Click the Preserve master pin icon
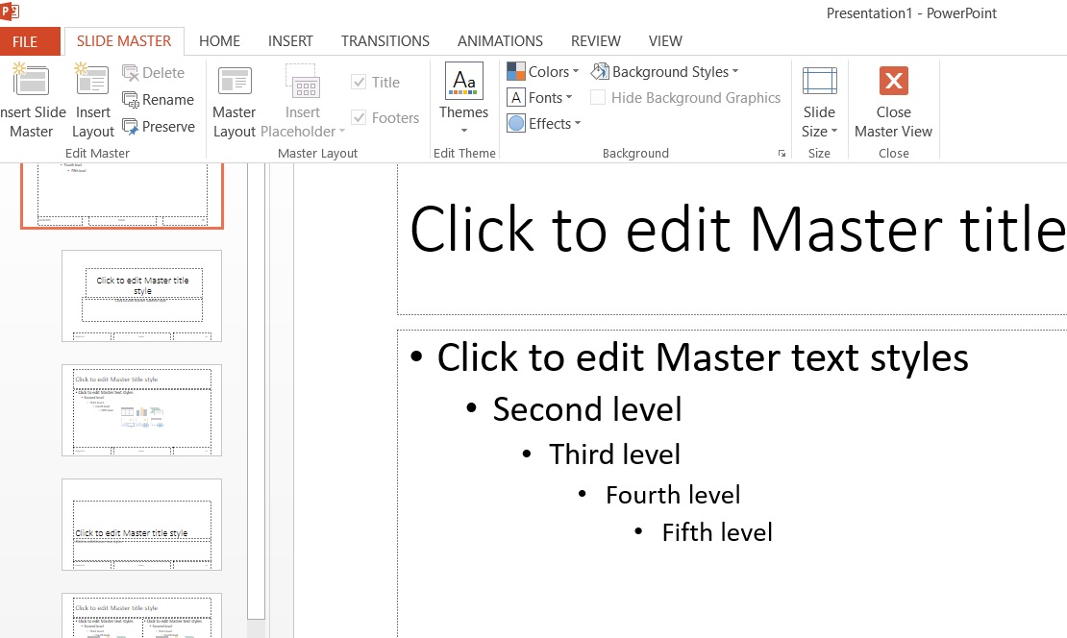Image resolution: width=1067 pixels, height=638 pixels. tap(131, 127)
